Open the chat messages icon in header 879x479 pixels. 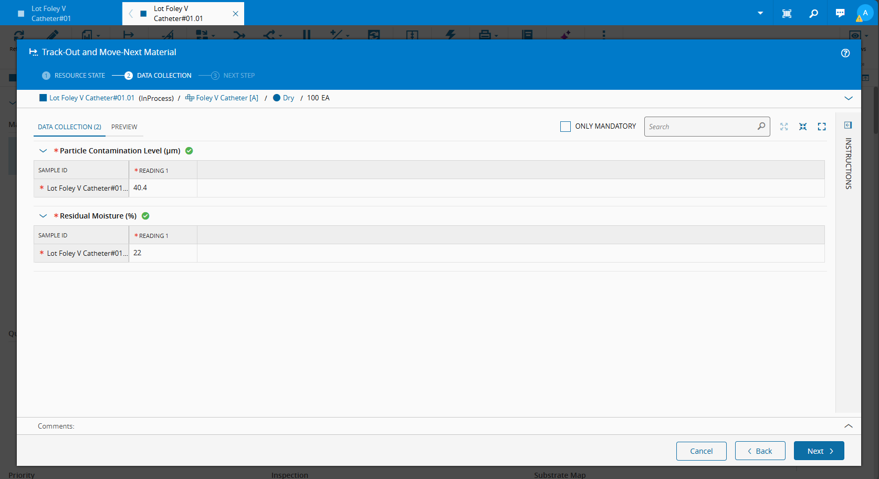point(840,13)
